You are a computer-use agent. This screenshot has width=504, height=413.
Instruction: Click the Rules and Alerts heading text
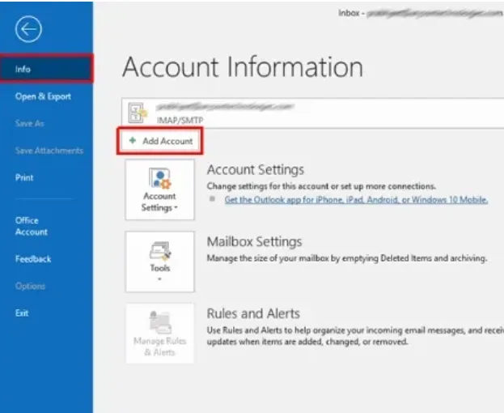[x=253, y=313]
